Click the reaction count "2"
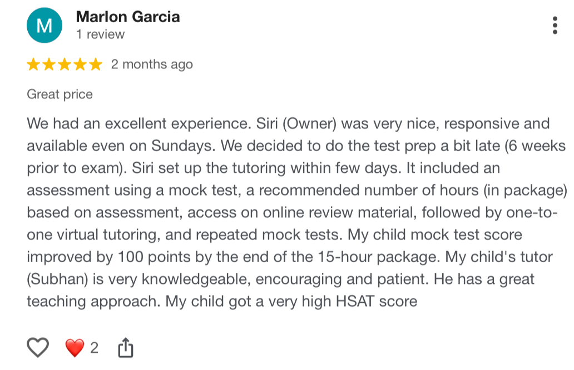Image resolution: width=574 pixels, height=370 pixels. [x=94, y=348]
